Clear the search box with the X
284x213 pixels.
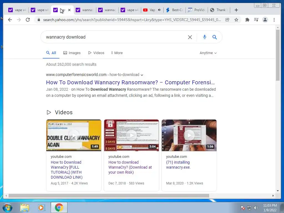click(x=190, y=37)
